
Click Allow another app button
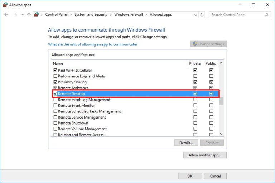click(205, 155)
